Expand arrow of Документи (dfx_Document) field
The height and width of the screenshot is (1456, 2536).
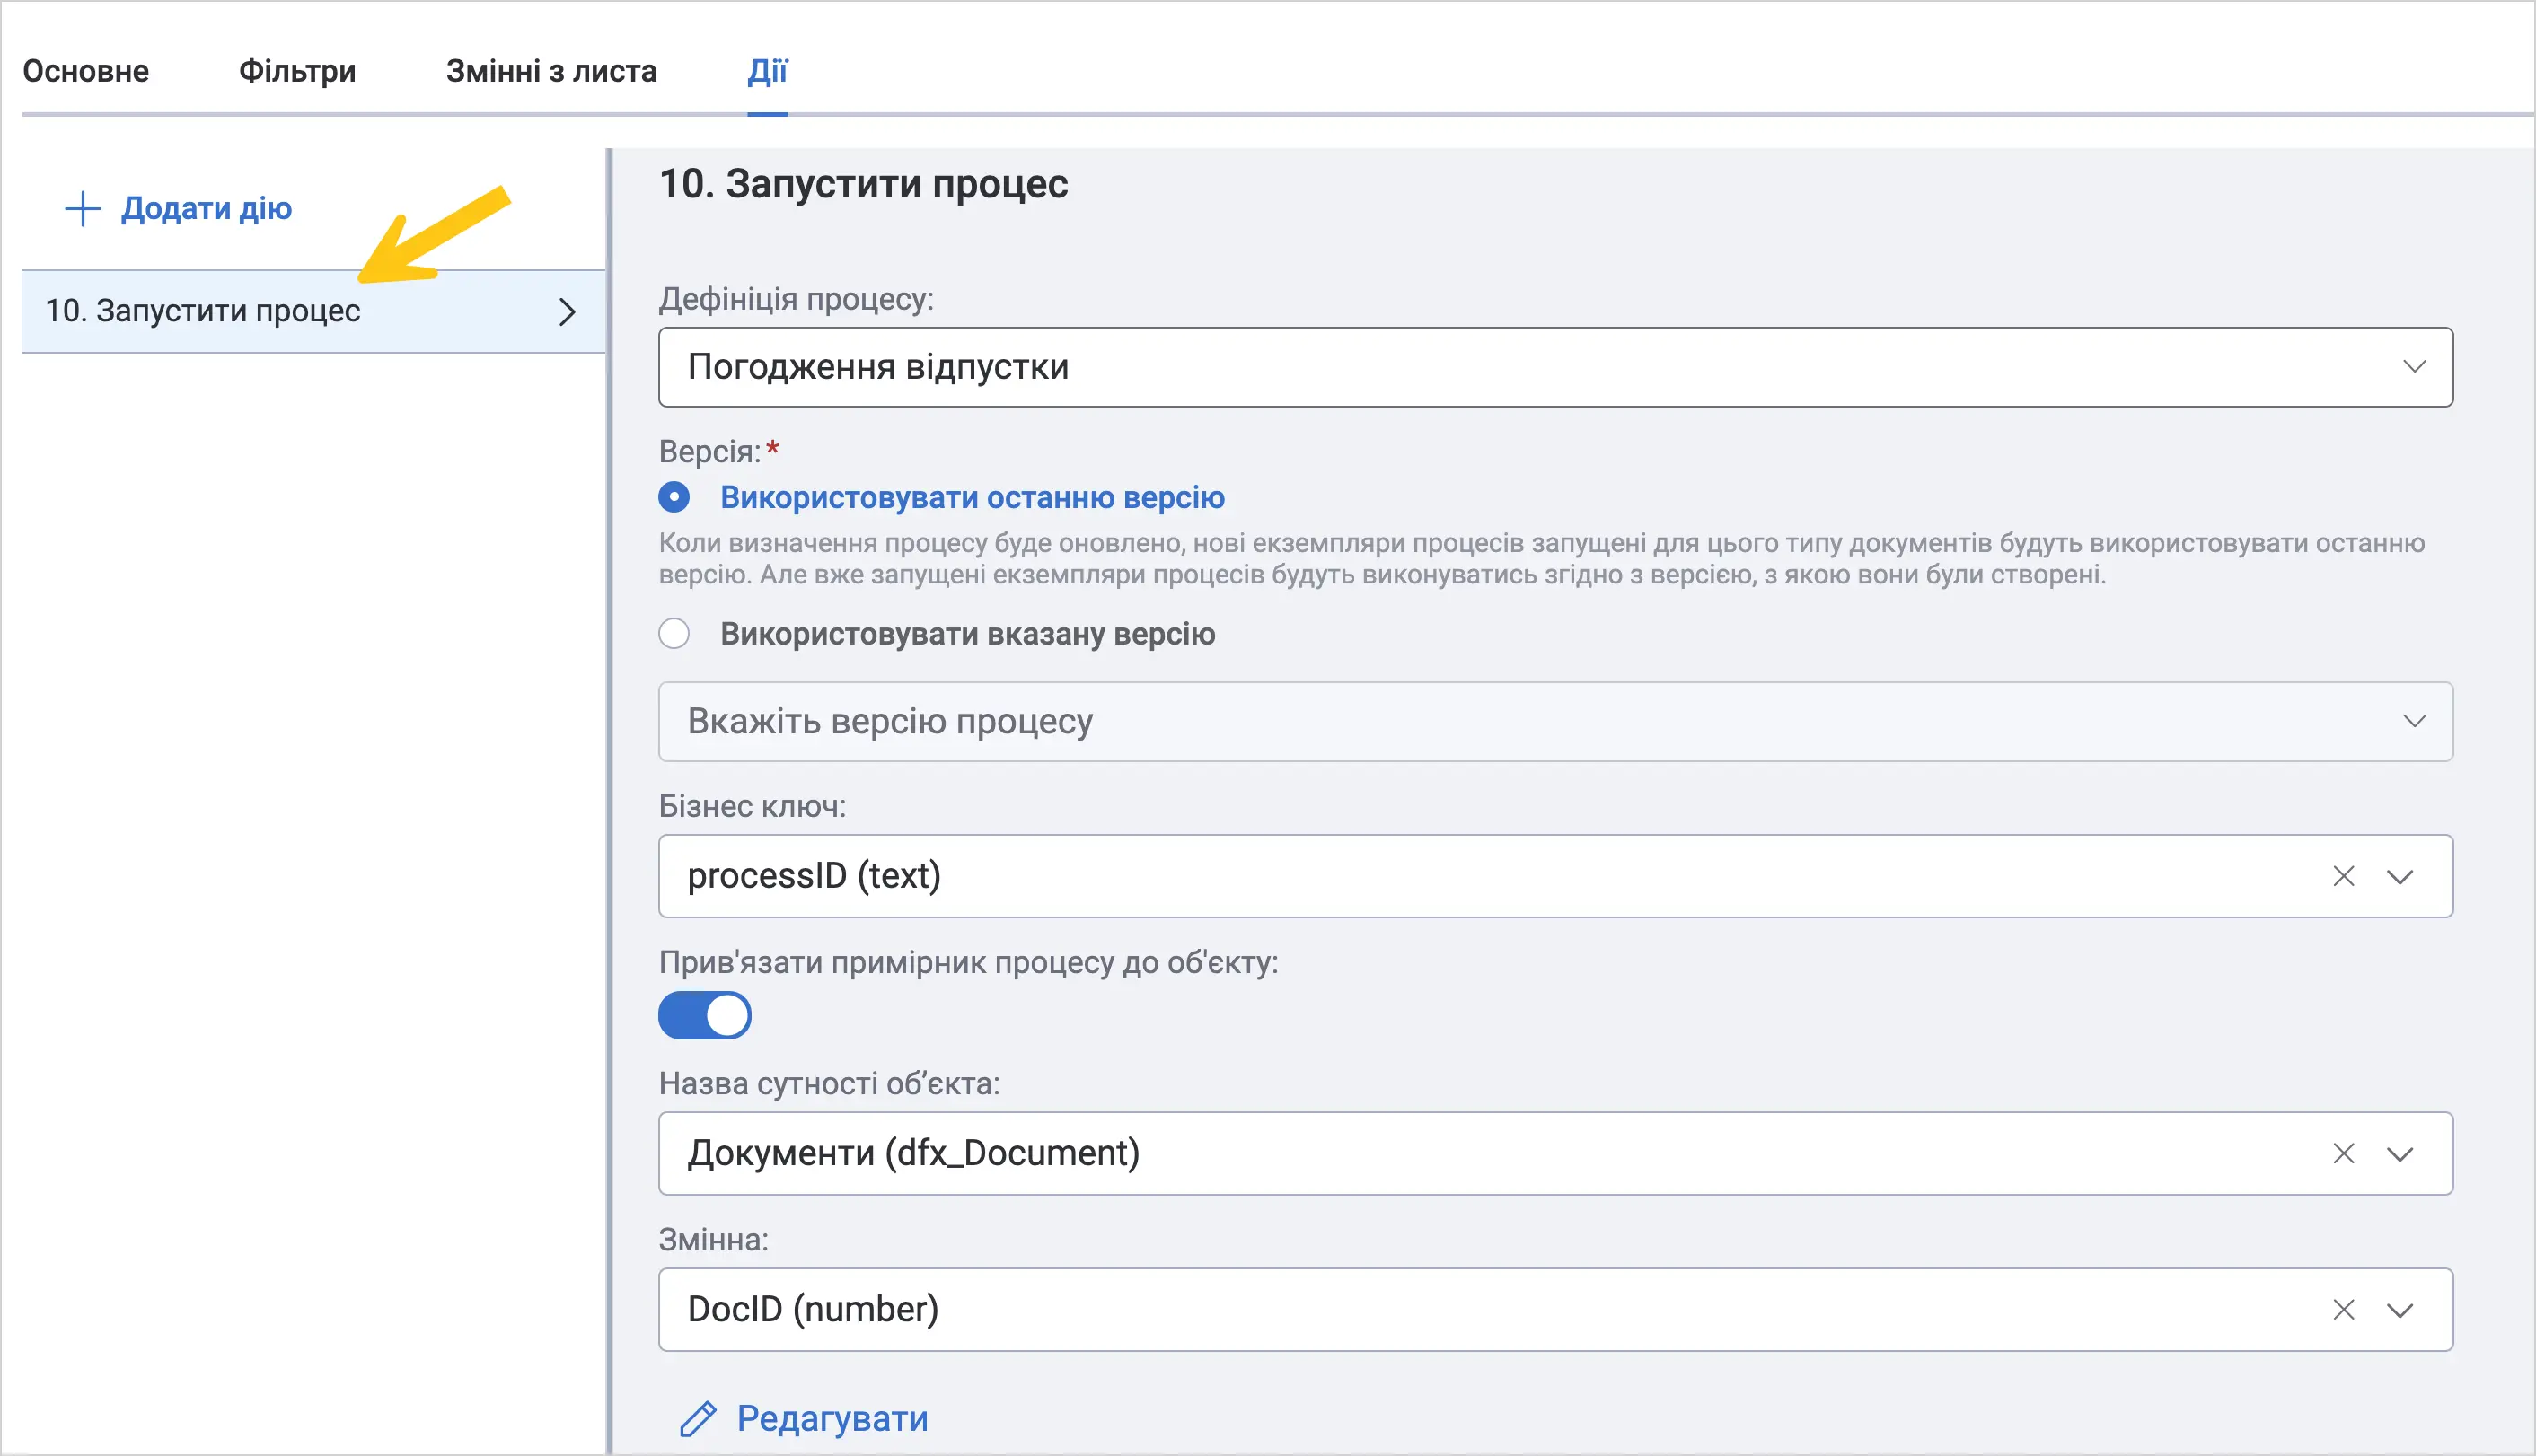2400,1154
